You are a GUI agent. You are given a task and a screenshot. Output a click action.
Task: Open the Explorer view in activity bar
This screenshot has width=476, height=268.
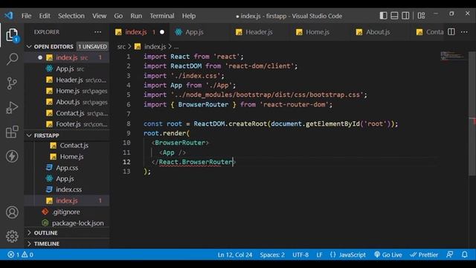pyautogui.click(x=12, y=35)
